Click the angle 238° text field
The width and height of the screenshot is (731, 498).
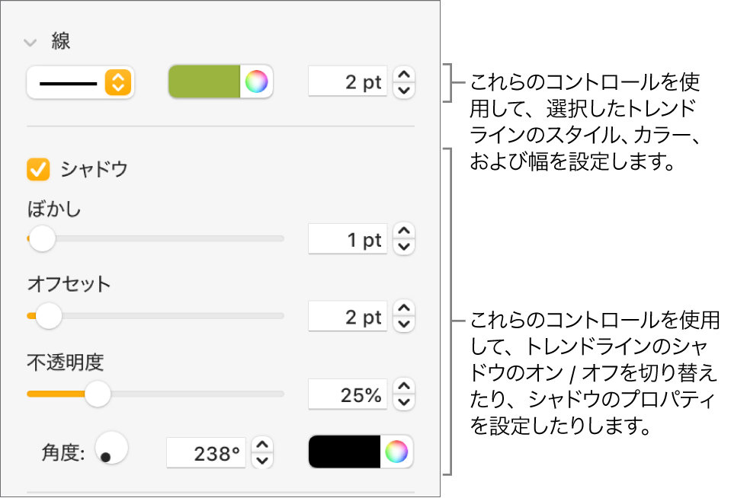(207, 454)
